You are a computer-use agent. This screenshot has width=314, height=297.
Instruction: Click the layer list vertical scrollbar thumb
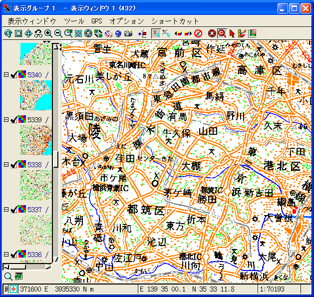pyautogui.click(x=56, y=159)
